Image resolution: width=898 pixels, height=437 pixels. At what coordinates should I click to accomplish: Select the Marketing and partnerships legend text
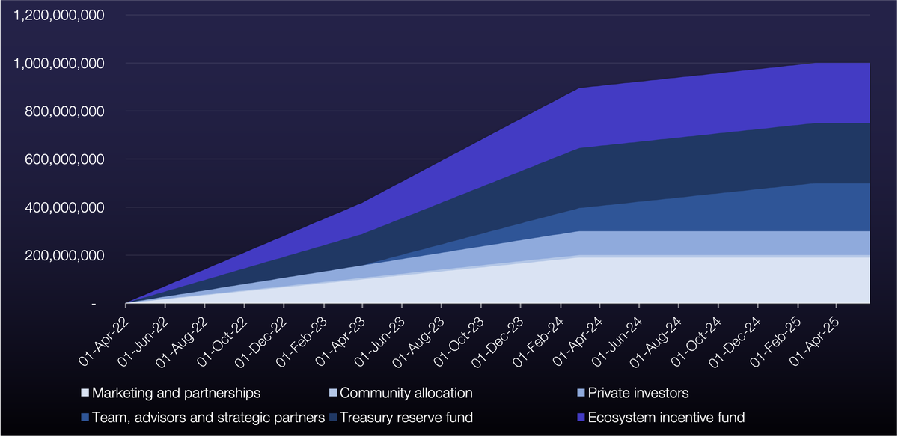pos(176,393)
